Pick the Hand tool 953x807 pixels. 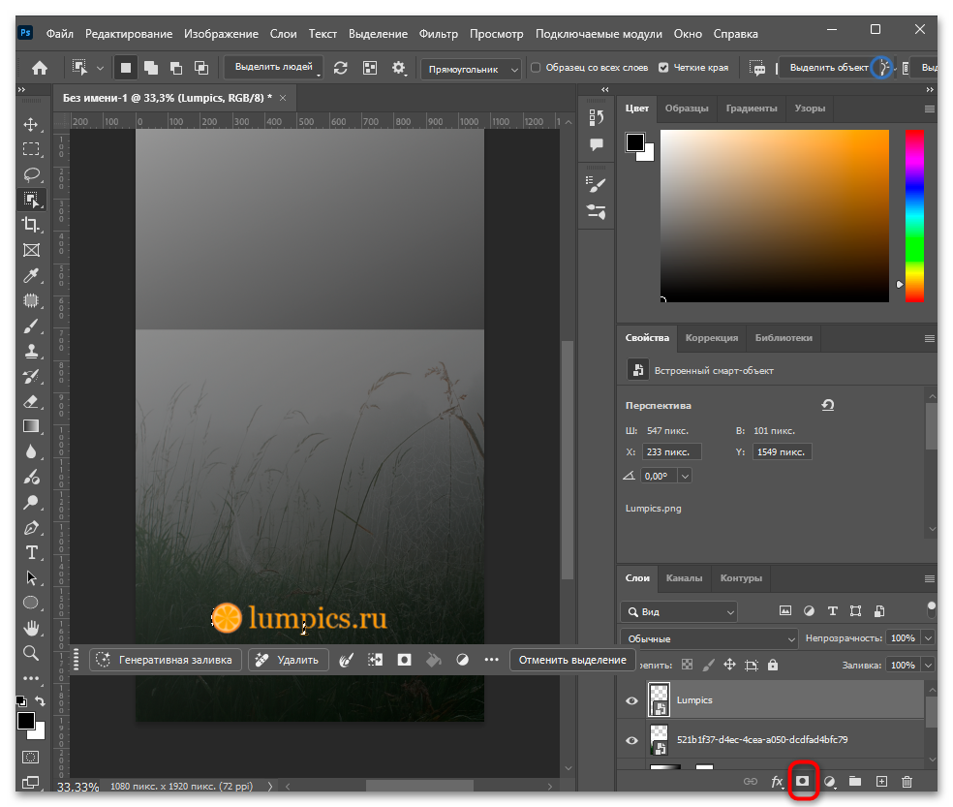coord(31,628)
